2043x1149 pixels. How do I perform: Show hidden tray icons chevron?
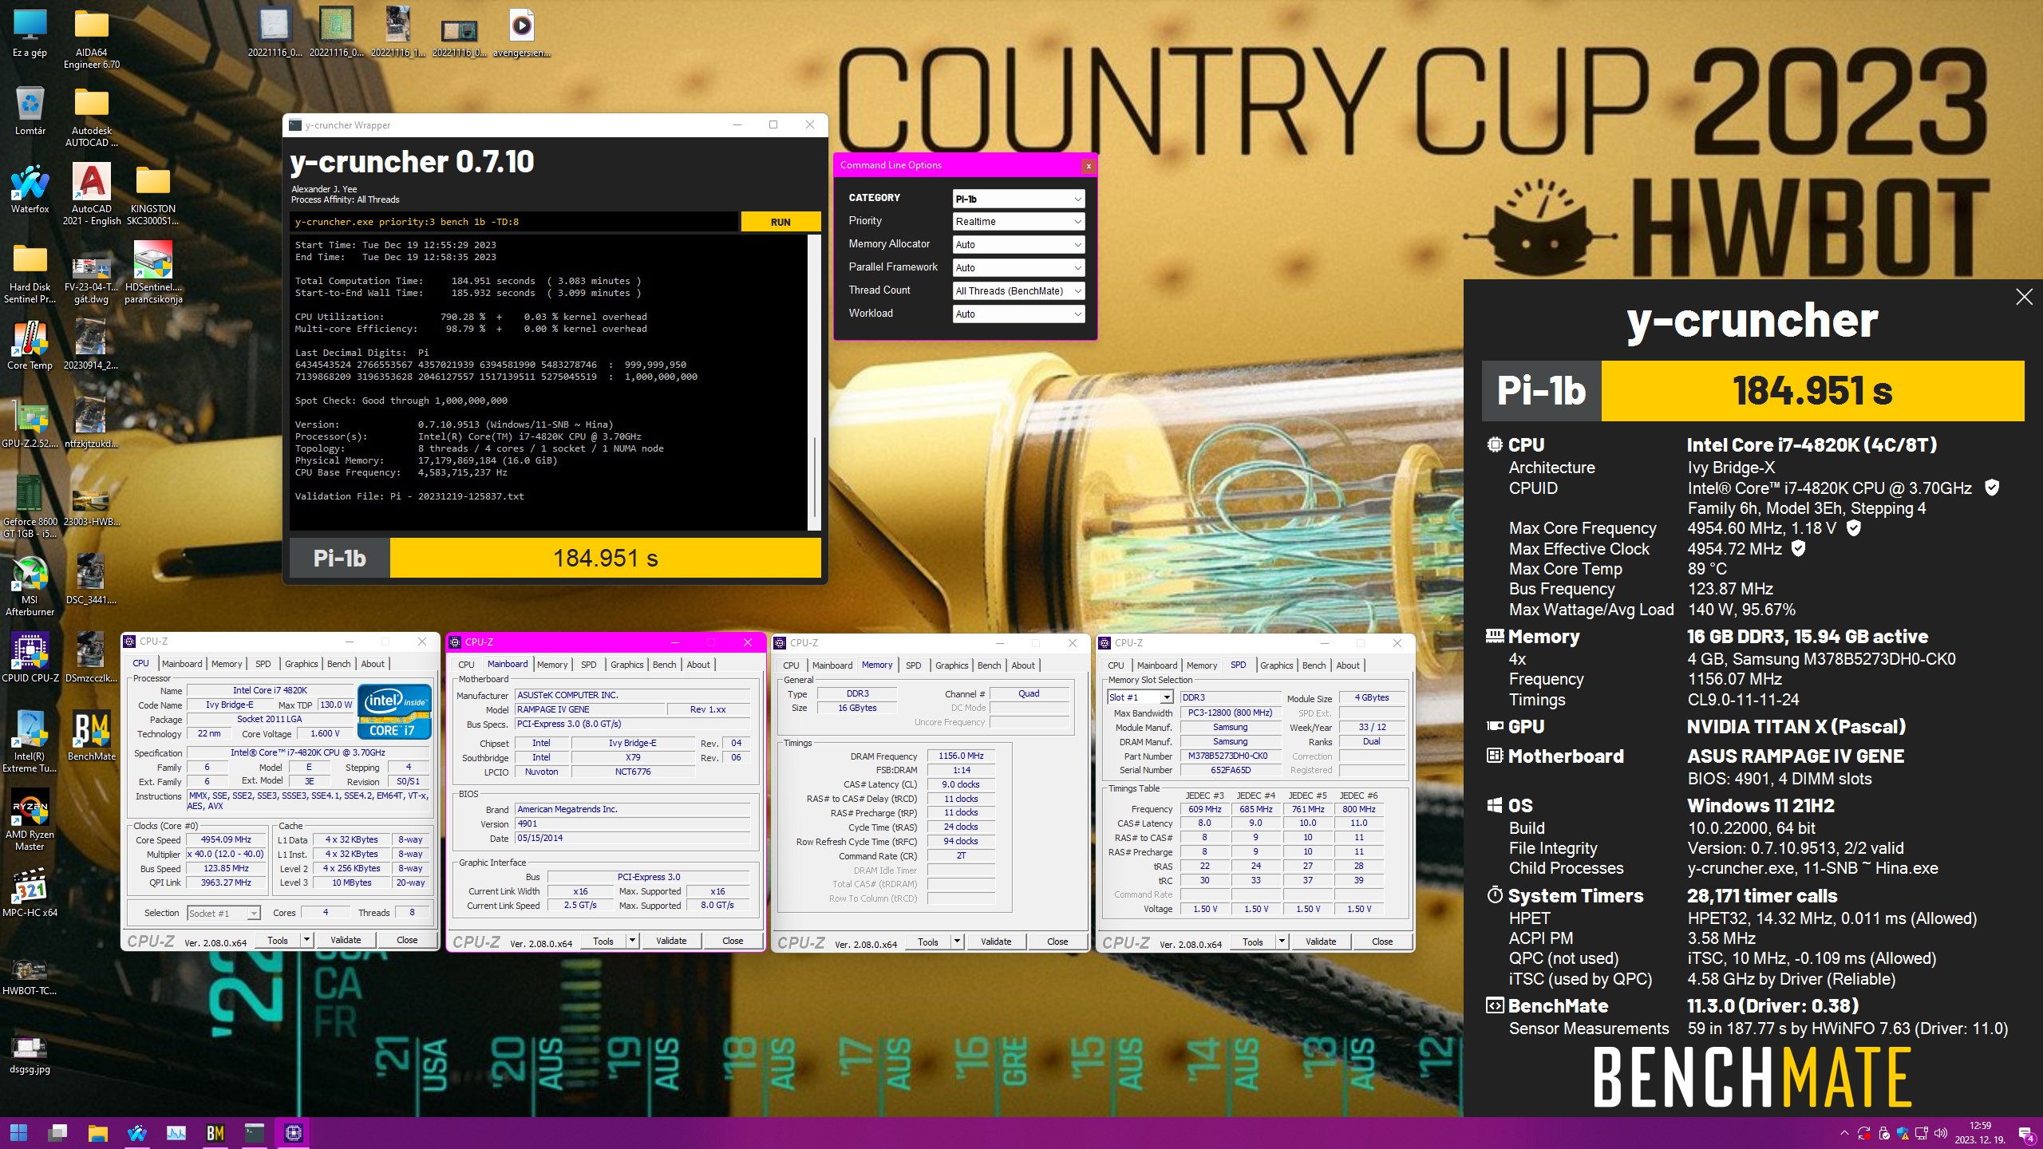point(1844,1132)
